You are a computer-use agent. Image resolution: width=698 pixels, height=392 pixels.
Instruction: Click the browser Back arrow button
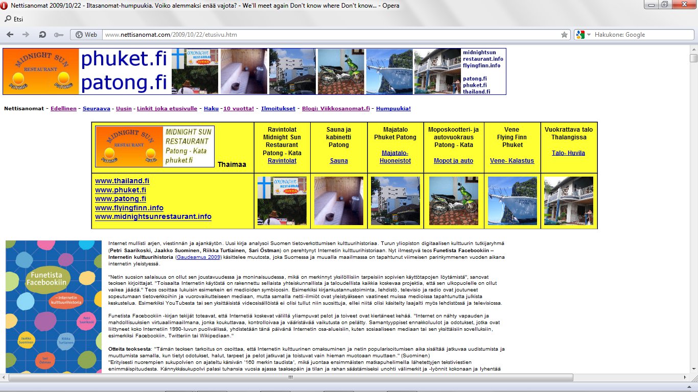click(10, 35)
